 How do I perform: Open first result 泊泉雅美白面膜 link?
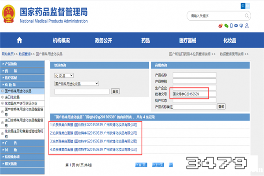coord(95,125)
